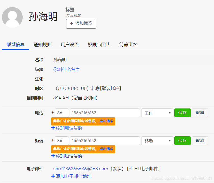The width and height of the screenshot is (214, 183).
Task: Click the 添加标签 button
Action: tap(81, 24)
